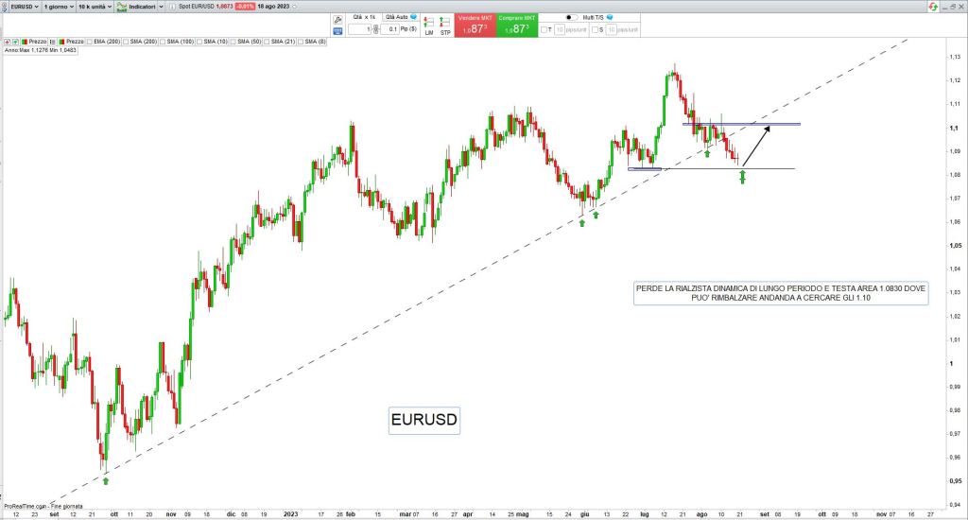Screen dimensions: 968x520
Task: Enable the SMA (50) checkbox
Action: [233, 42]
